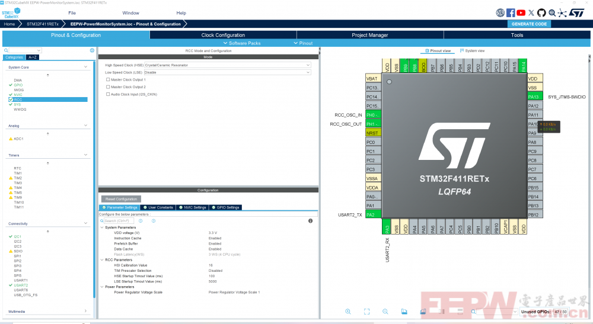593x324 pixels.
Task: Open the High Speed Clock (HSE) dropdown
Action: tap(227, 65)
